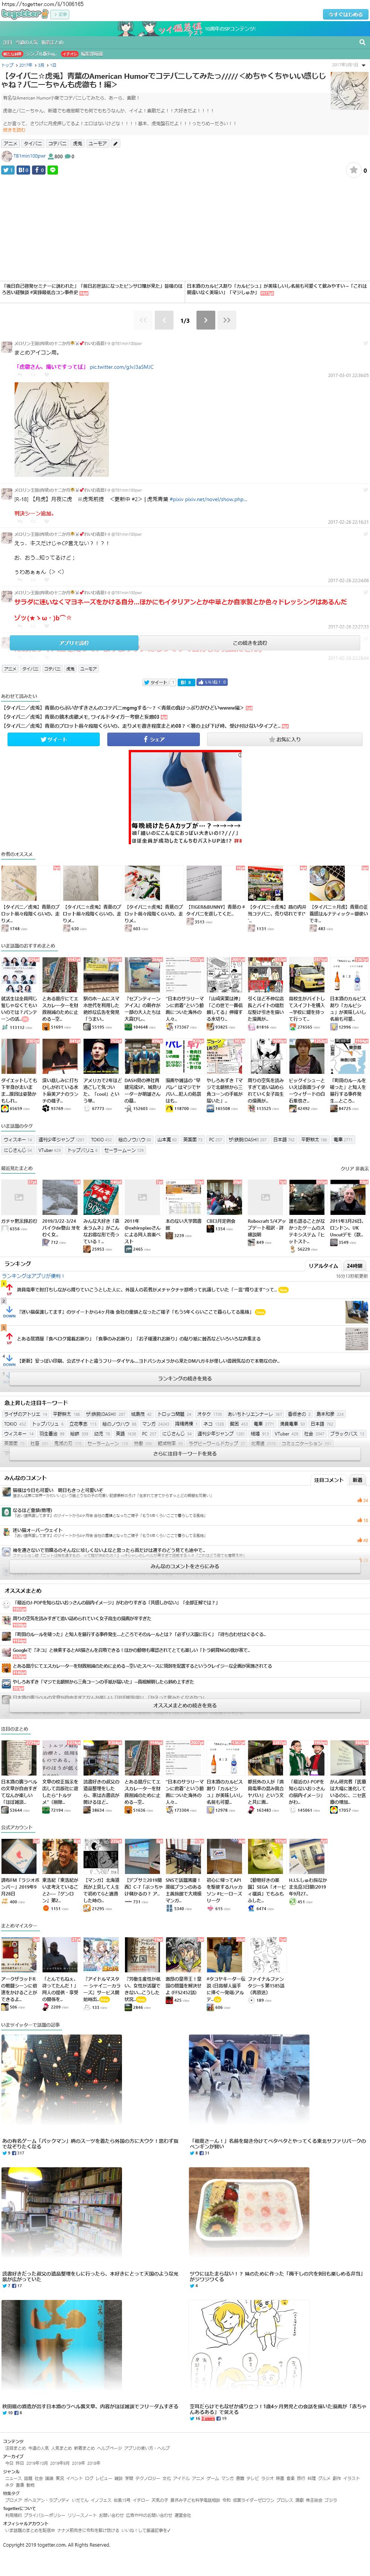Viewport: 370px width, 2576px height.
Task: Open the next page arrow in pagination
Action: 206,320
